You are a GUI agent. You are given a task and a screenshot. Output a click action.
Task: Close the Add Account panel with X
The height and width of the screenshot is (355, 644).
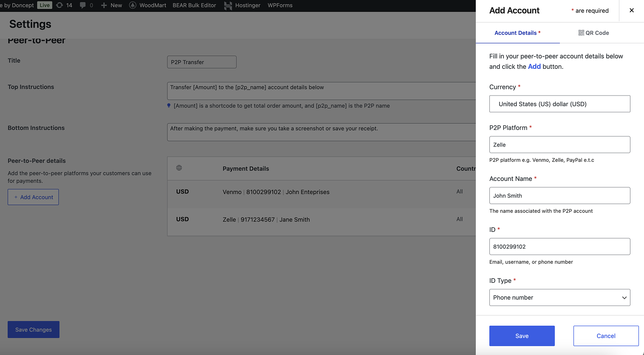(631, 11)
